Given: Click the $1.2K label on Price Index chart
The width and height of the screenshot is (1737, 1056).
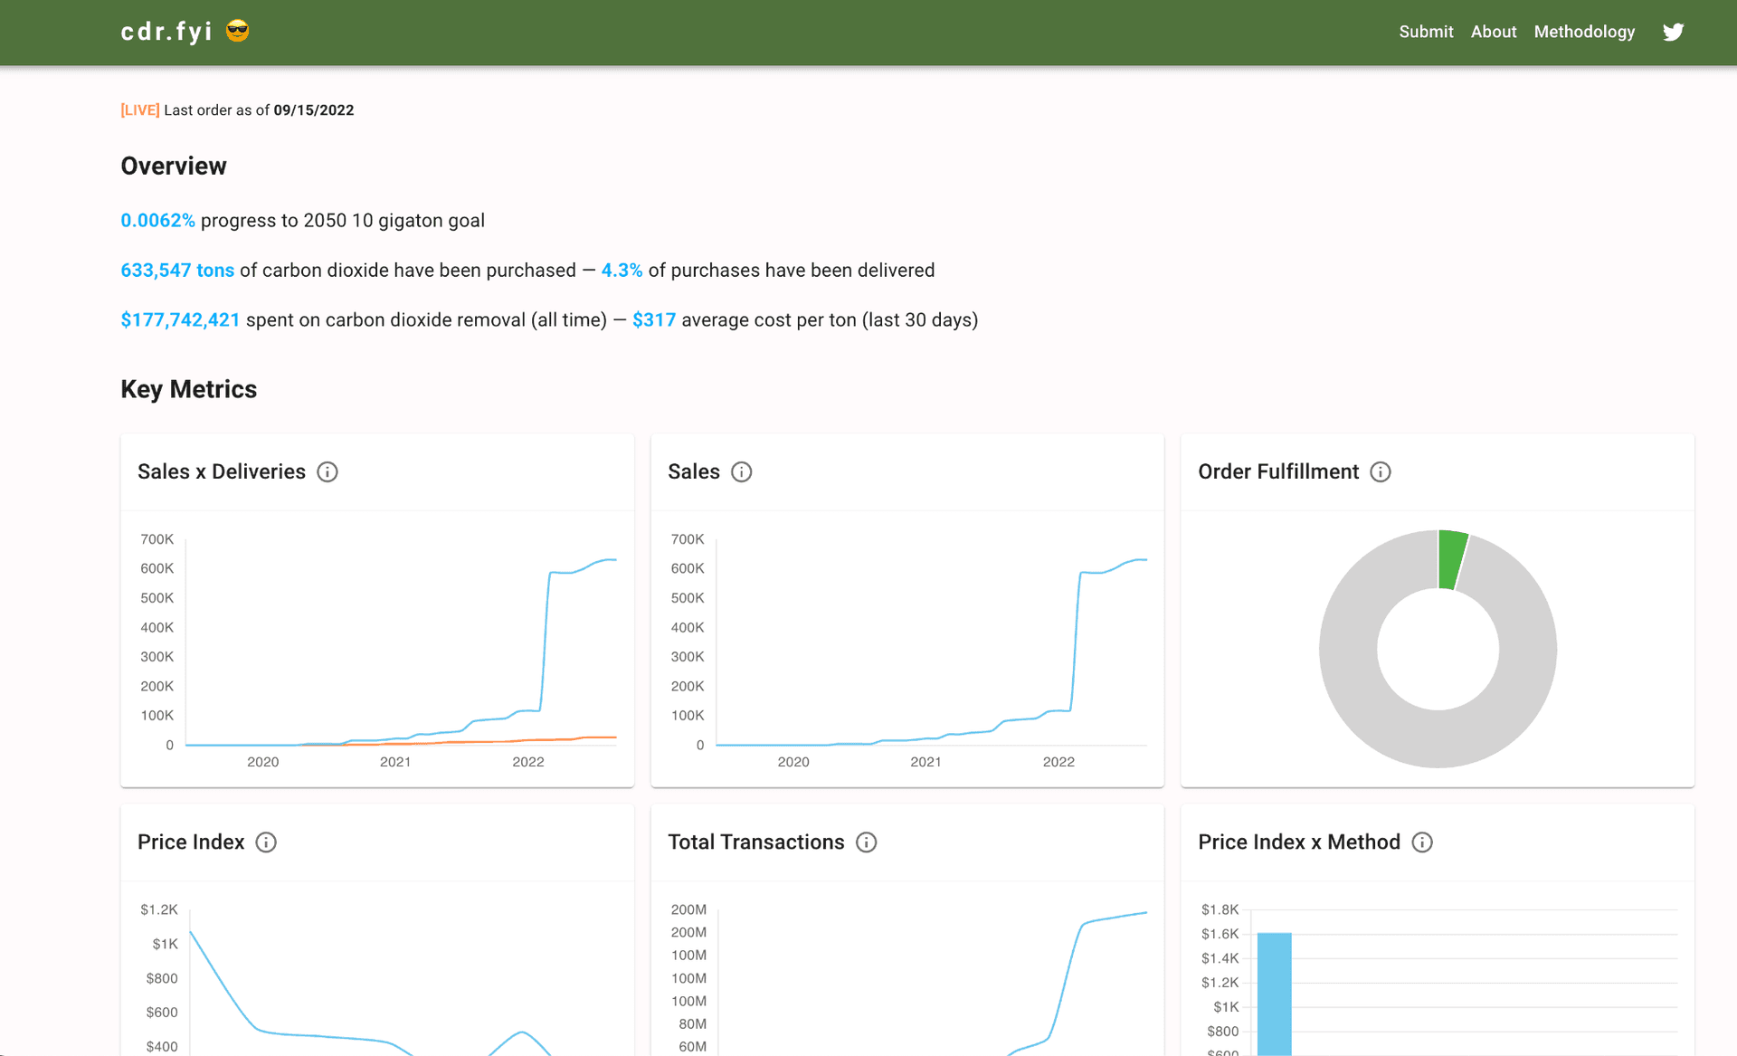Looking at the screenshot, I should [x=159, y=909].
